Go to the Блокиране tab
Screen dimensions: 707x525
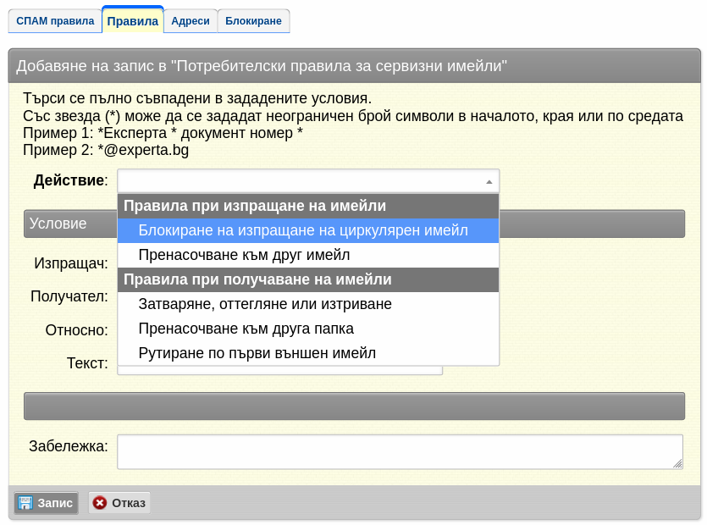[253, 21]
